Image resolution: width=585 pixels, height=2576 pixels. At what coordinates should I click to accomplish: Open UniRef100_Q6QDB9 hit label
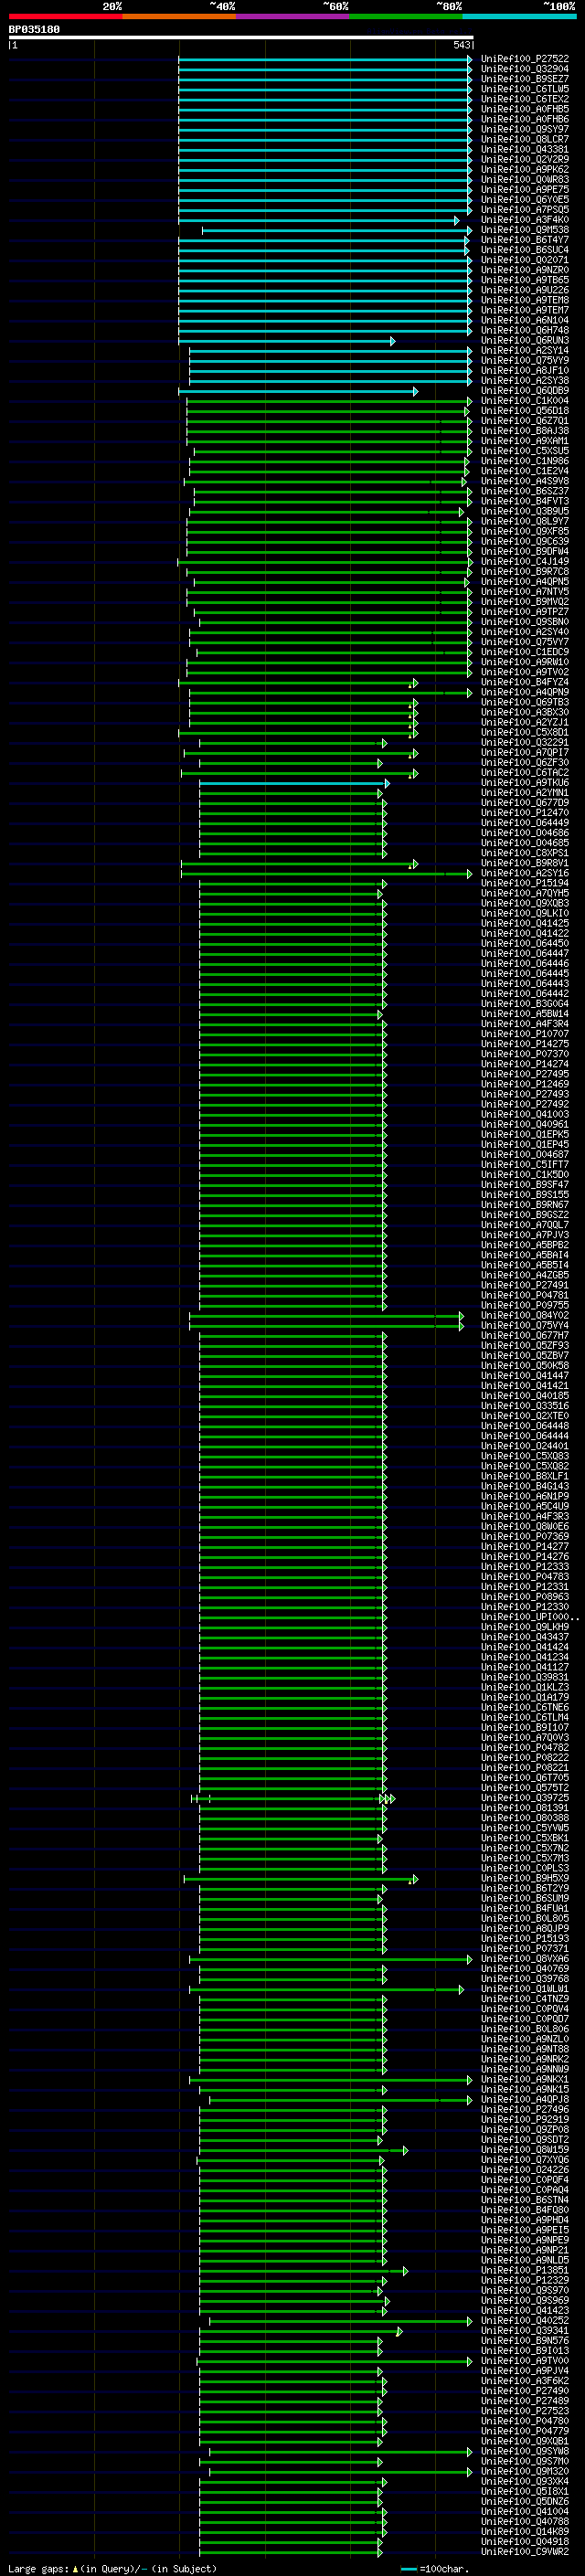[x=525, y=391]
